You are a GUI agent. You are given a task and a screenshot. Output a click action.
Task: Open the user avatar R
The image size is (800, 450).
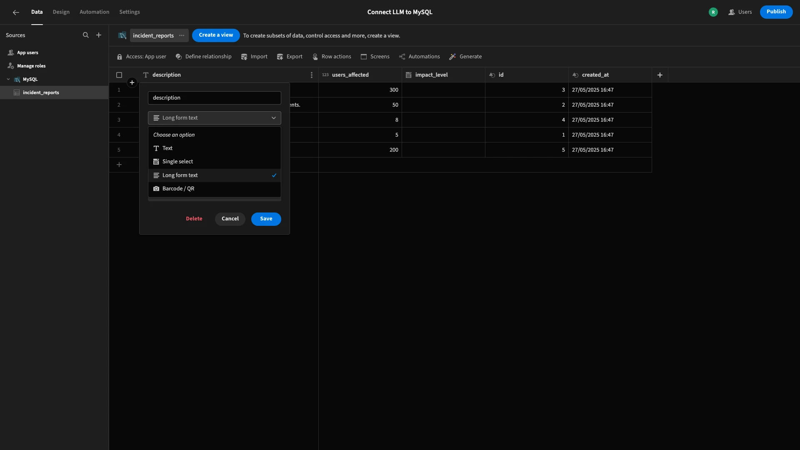pyautogui.click(x=713, y=12)
